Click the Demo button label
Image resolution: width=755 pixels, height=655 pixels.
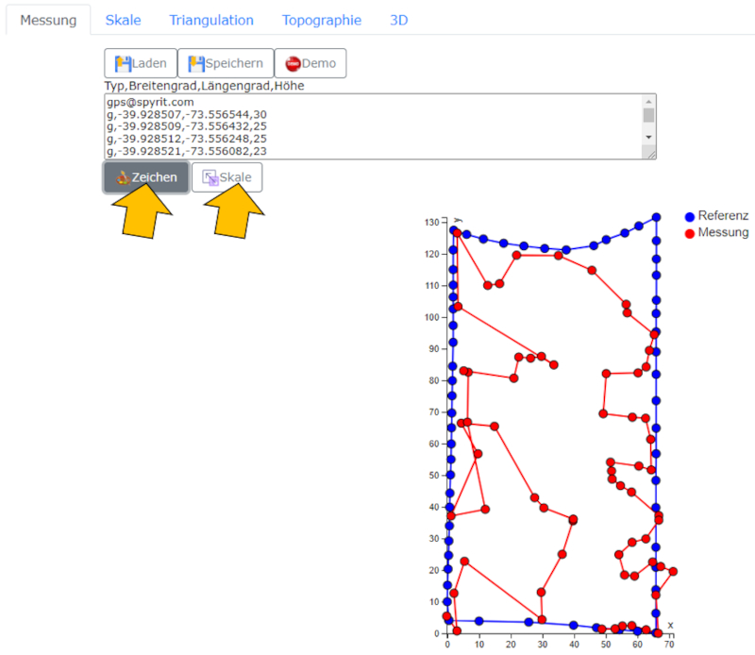click(x=319, y=63)
